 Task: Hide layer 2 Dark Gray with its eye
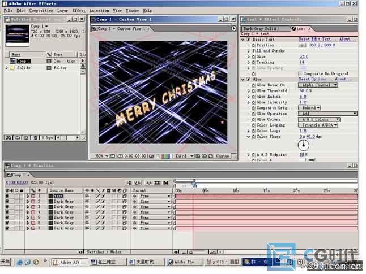[7, 202]
